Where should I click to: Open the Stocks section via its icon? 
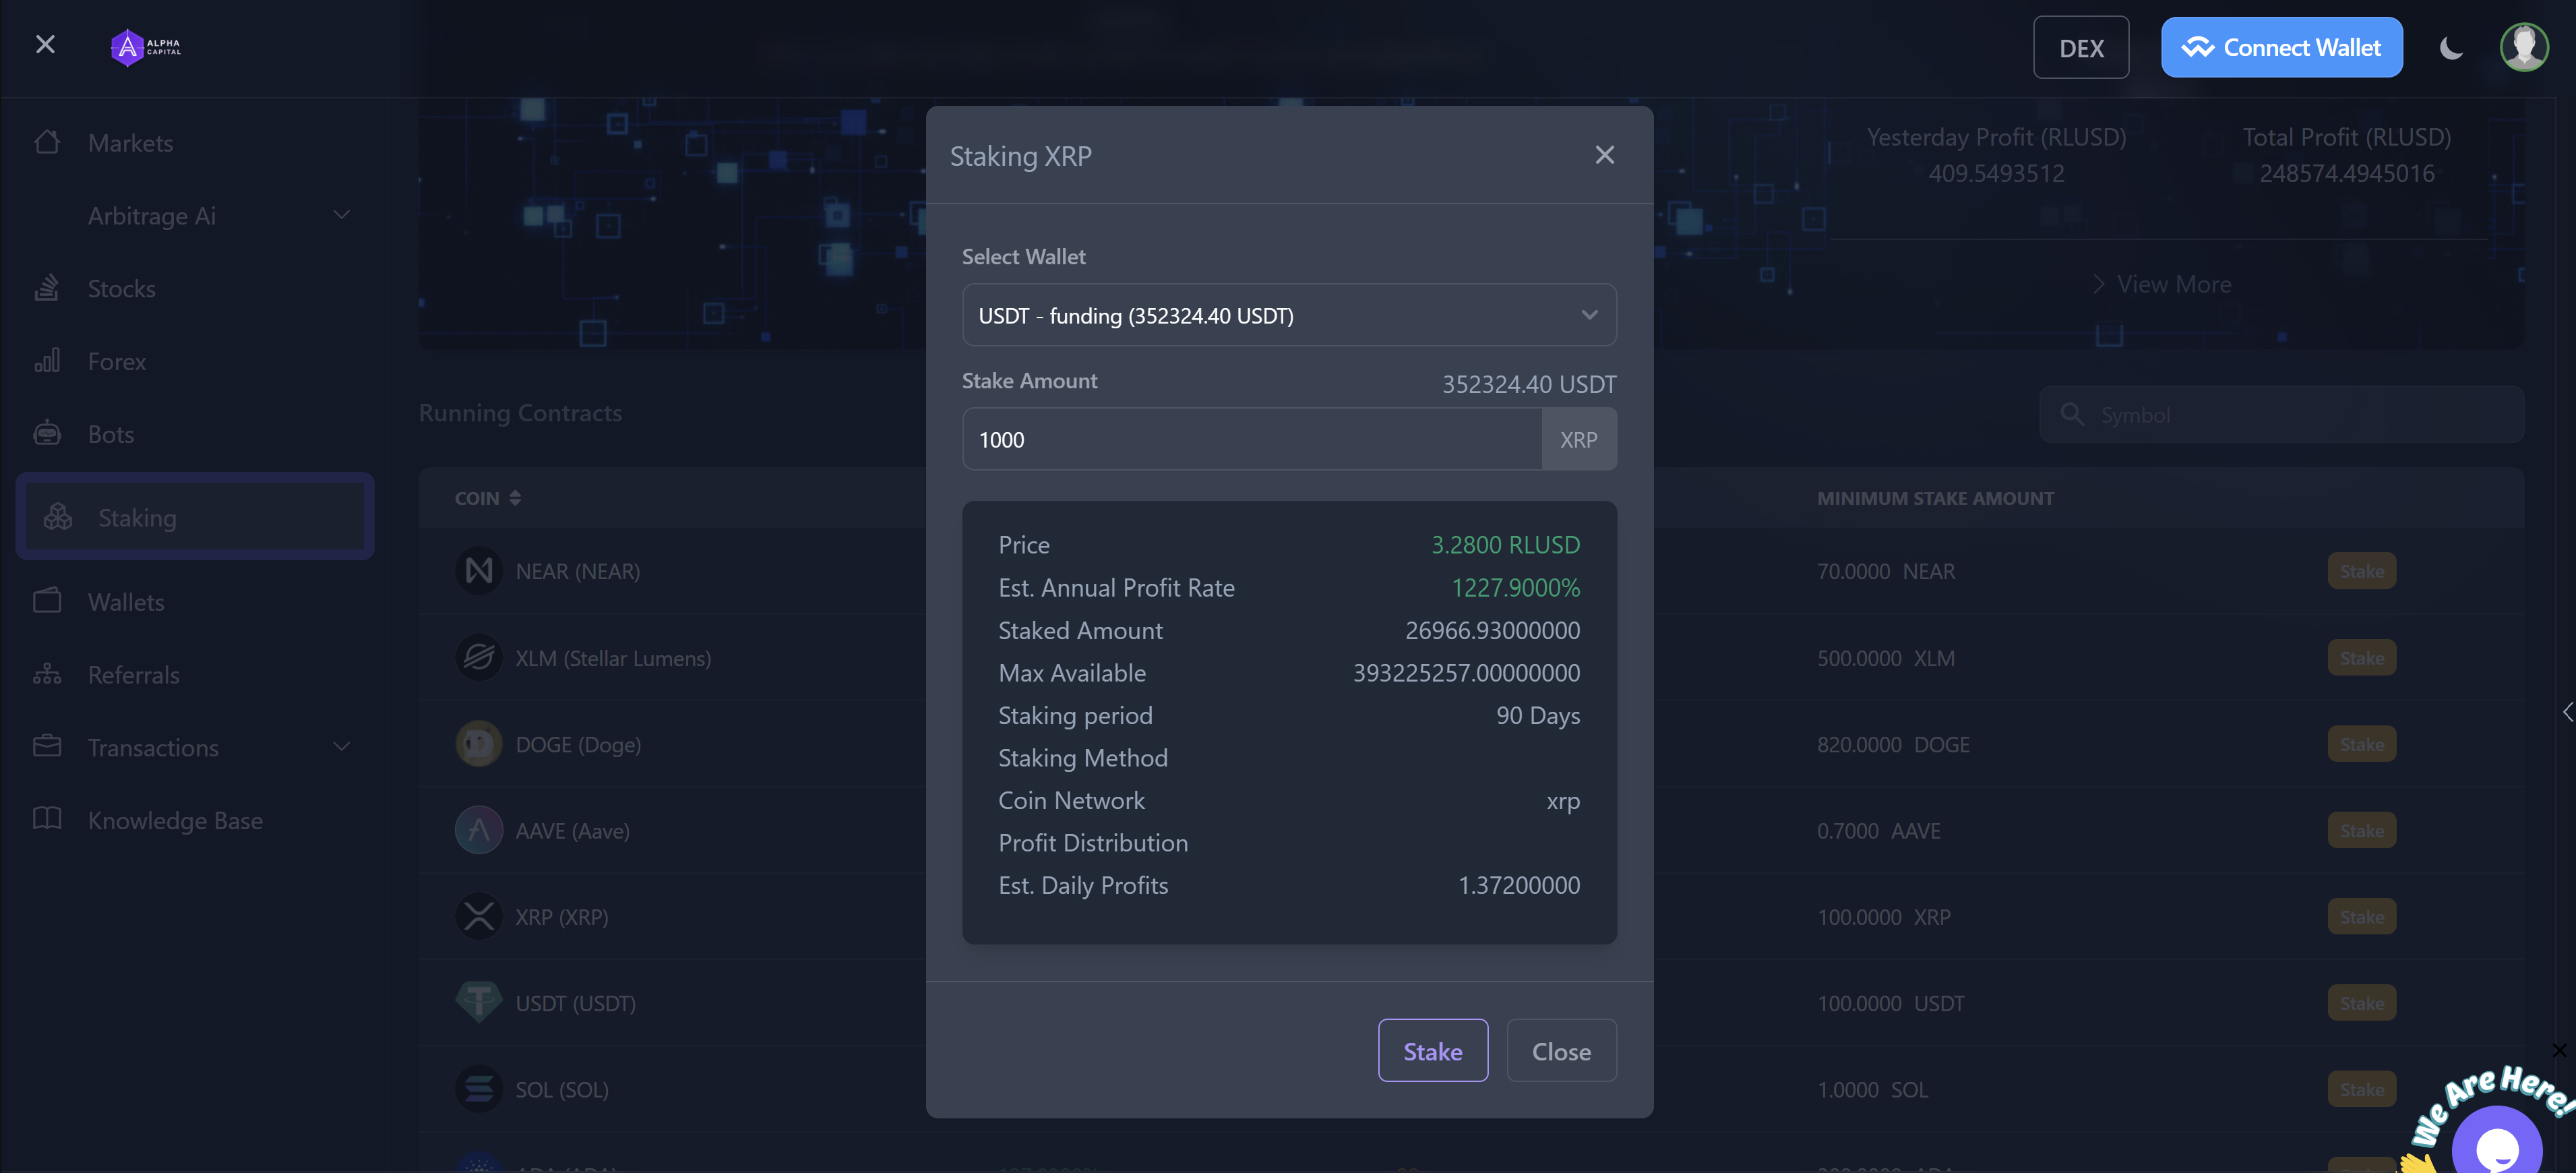pyautogui.click(x=46, y=288)
